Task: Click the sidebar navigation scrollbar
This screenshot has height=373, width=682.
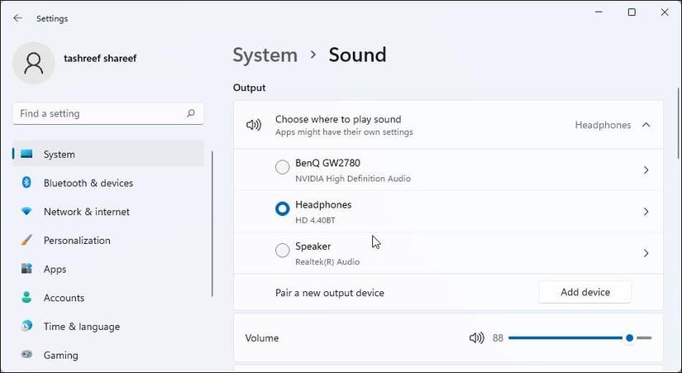Action: click(x=212, y=223)
